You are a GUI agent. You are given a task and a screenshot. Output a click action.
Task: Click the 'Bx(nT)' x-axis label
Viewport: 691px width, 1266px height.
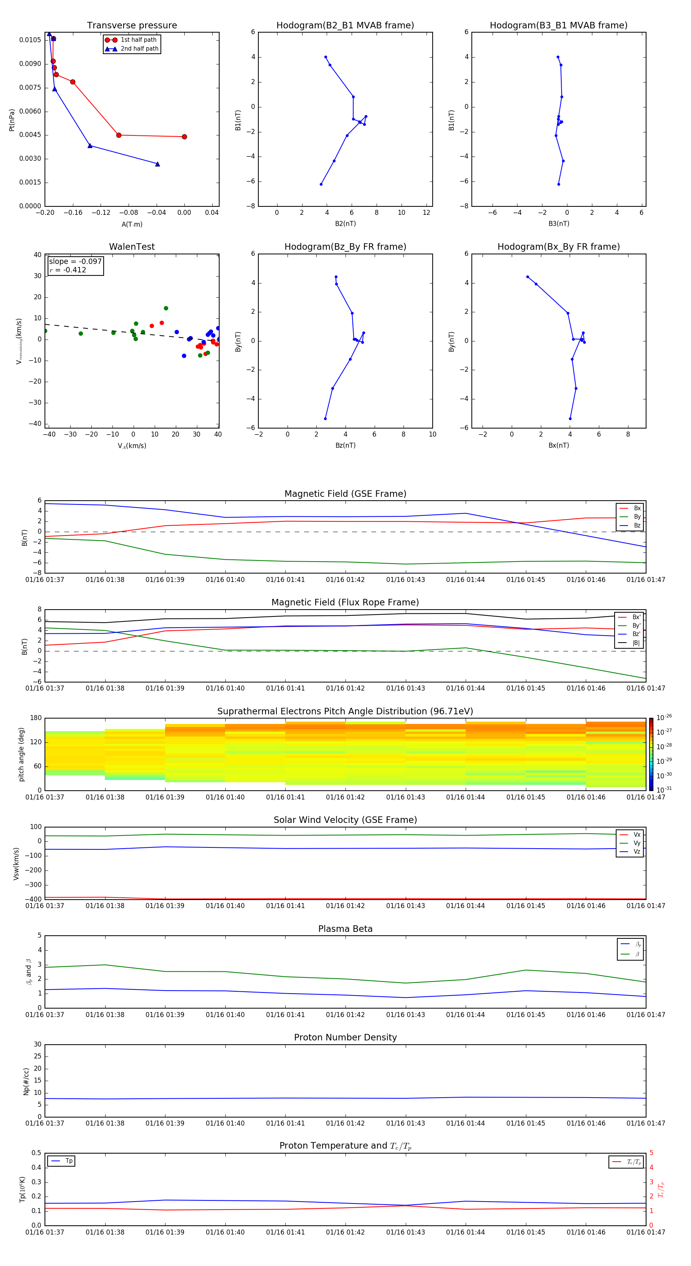click(x=559, y=445)
